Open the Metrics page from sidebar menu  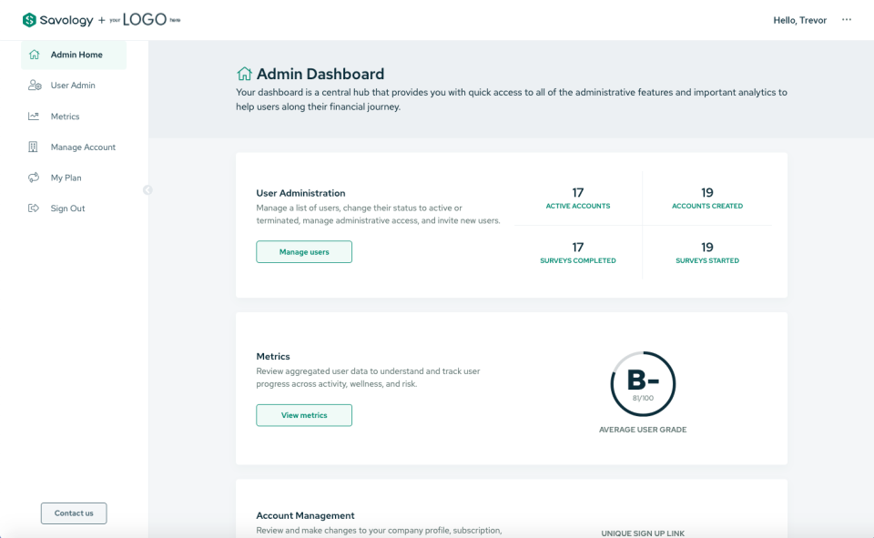[65, 116]
